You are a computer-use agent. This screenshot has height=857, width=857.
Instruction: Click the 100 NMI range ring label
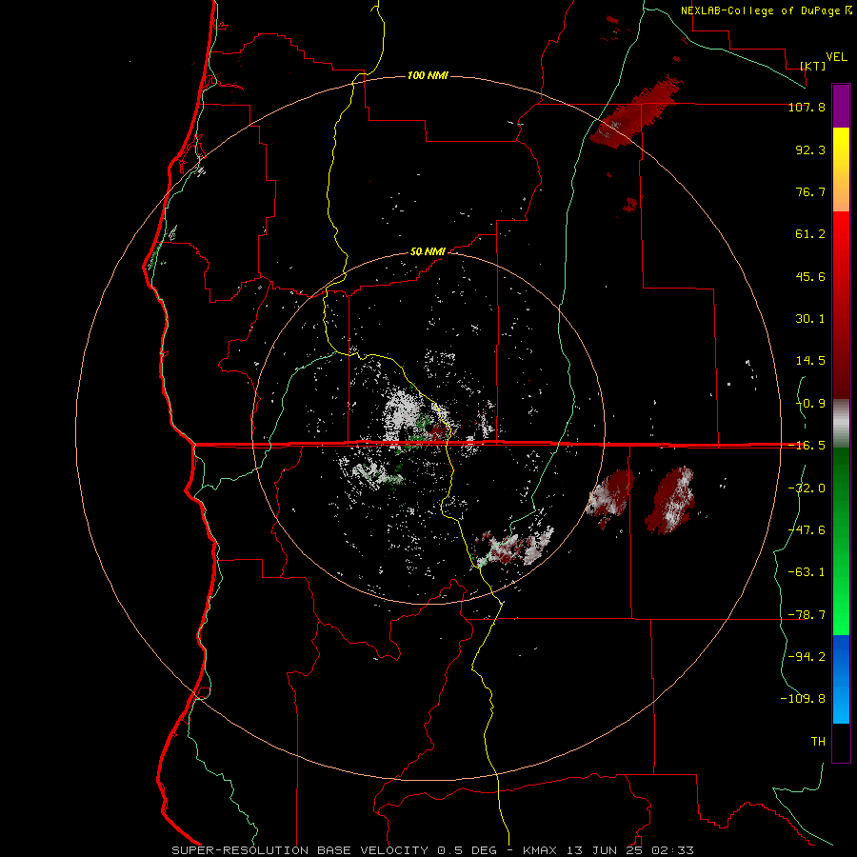point(428,75)
